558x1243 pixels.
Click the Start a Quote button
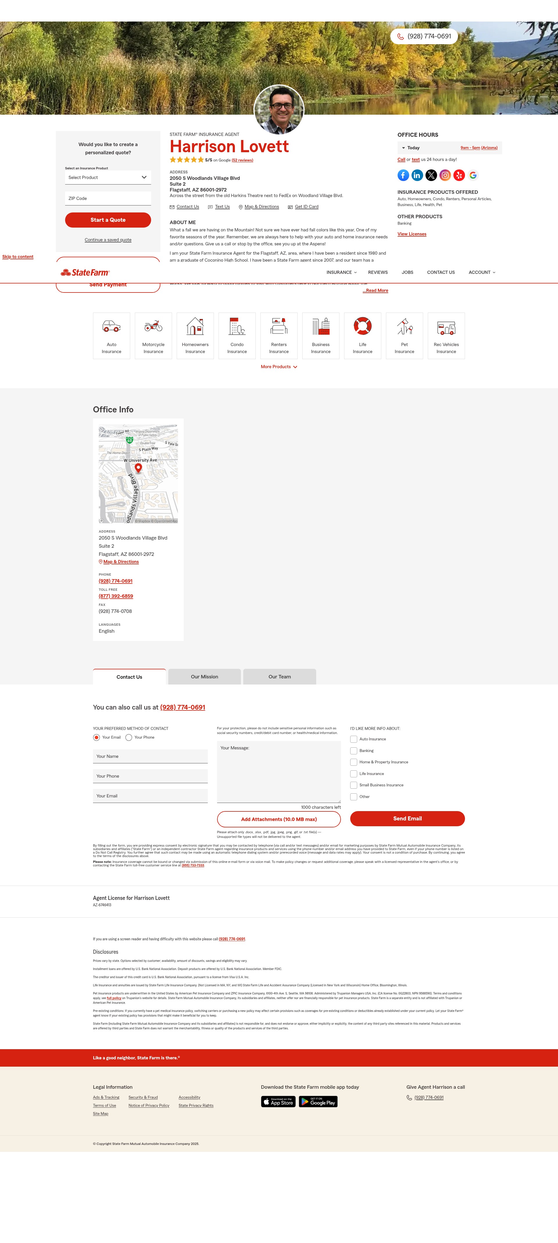click(108, 220)
